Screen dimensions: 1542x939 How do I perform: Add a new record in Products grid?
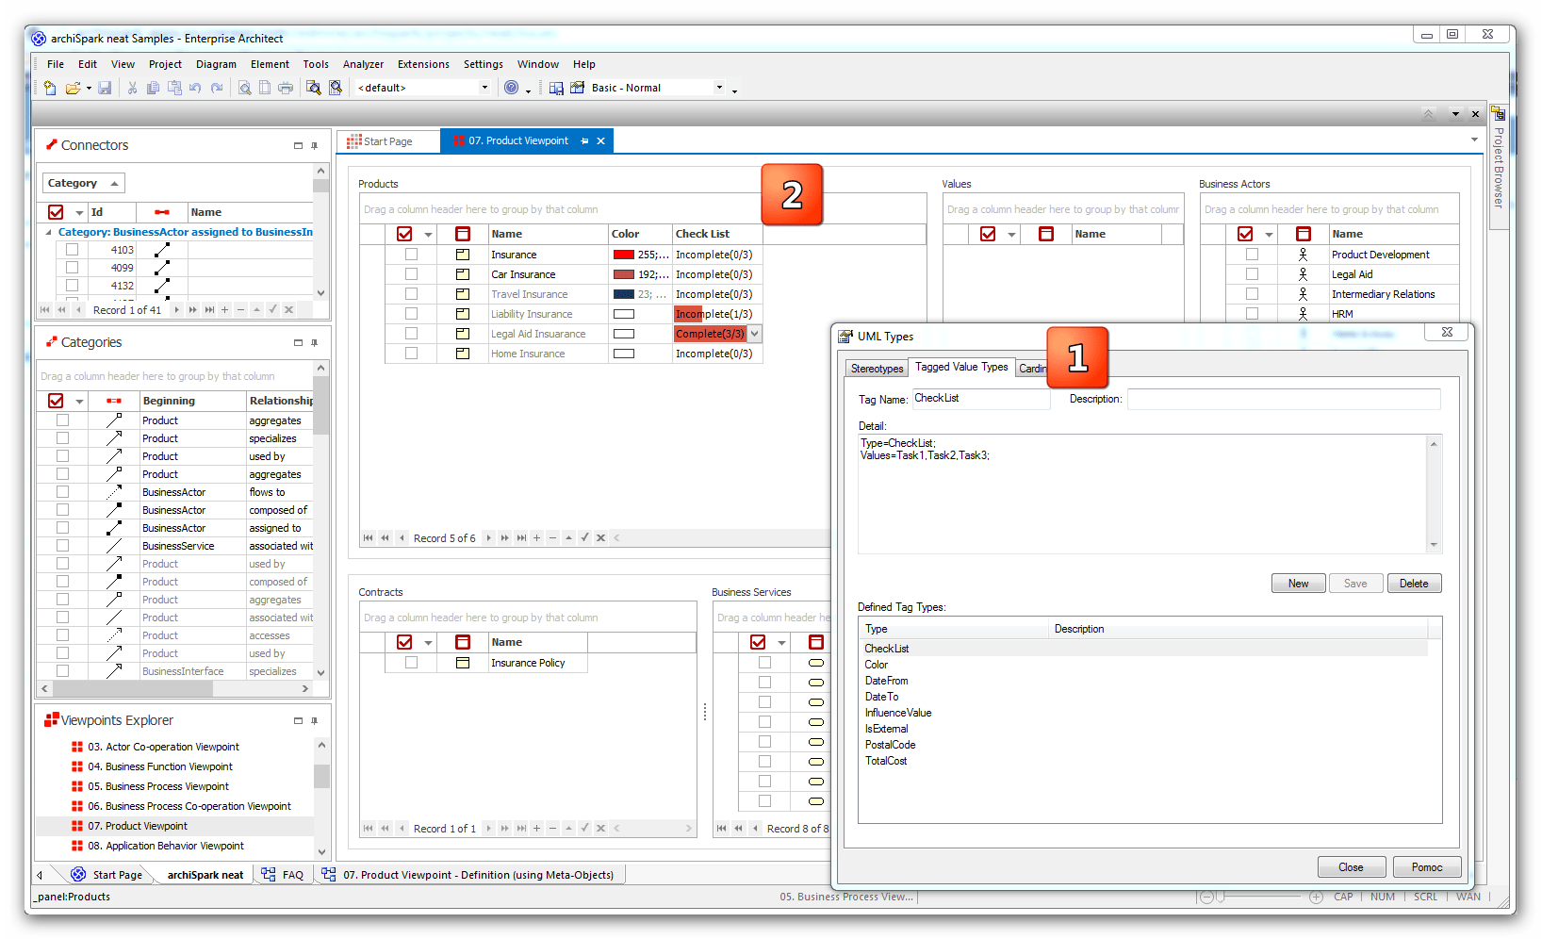(536, 538)
